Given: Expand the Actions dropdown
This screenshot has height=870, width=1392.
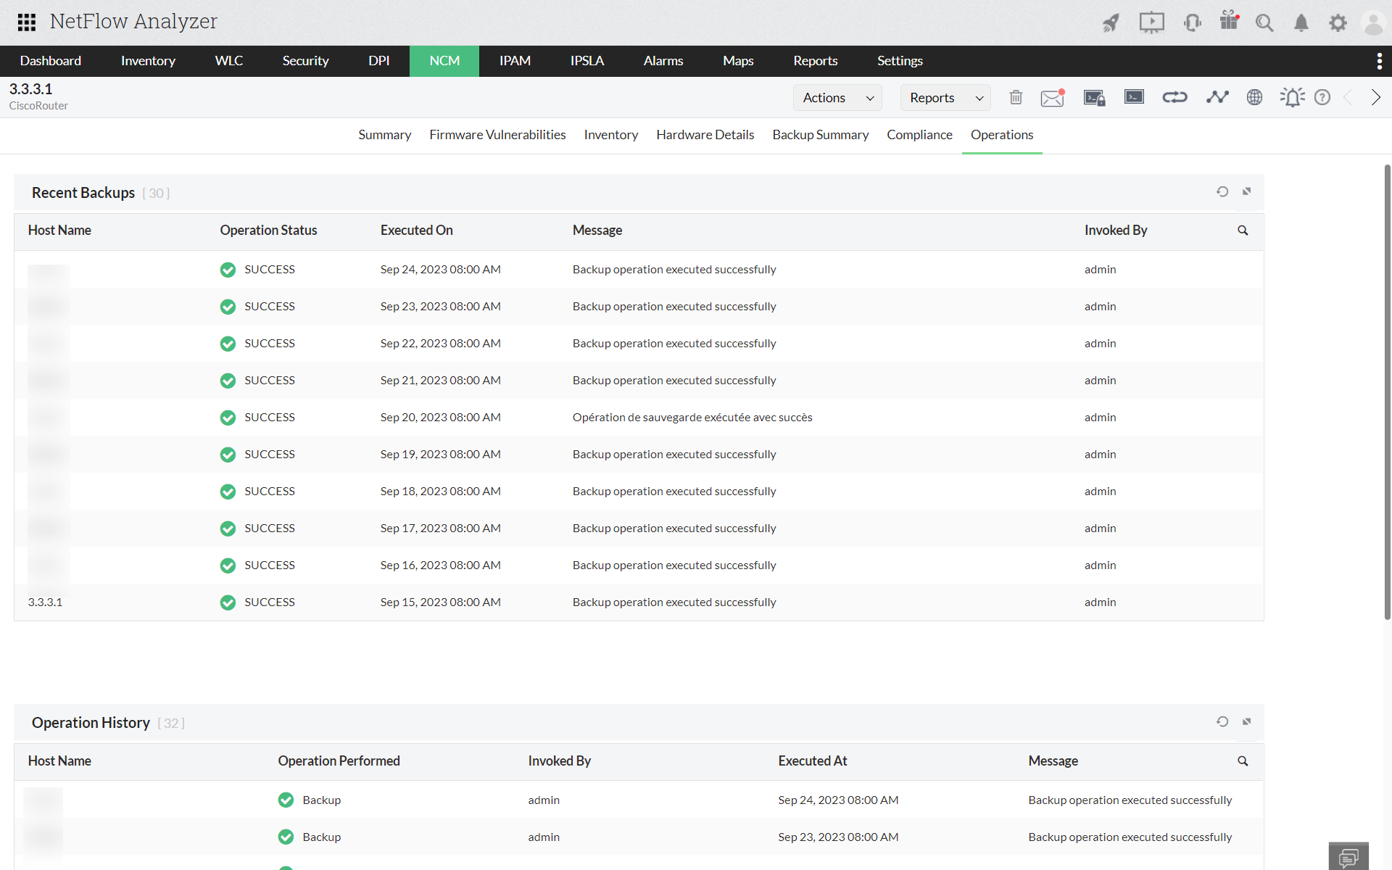Looking at the screenshot, I should point(837,98).
